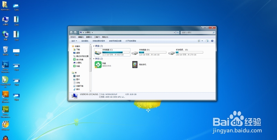The image size is (277, 140).
Task: Click the E: drive usage bar
Action: tap(189, 52)
